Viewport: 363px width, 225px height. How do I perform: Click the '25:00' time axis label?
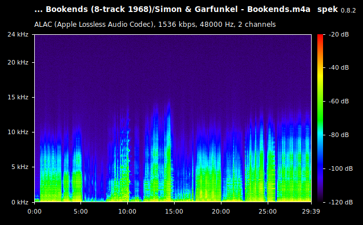point(268,211)
